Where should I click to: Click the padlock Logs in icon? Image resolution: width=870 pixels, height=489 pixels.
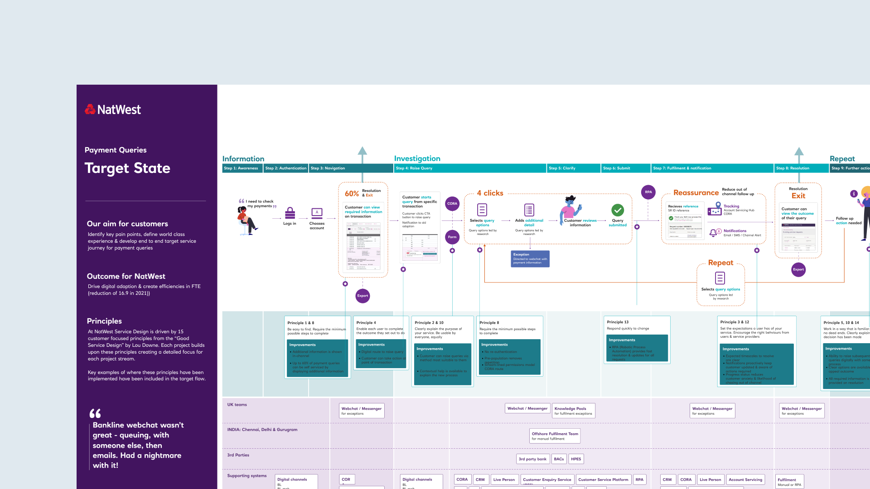point(290,213)
